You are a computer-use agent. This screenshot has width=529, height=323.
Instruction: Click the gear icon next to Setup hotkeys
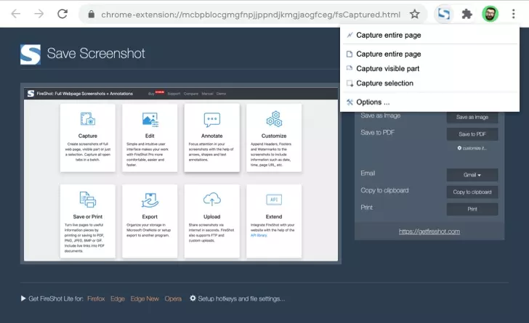(193, 298)
